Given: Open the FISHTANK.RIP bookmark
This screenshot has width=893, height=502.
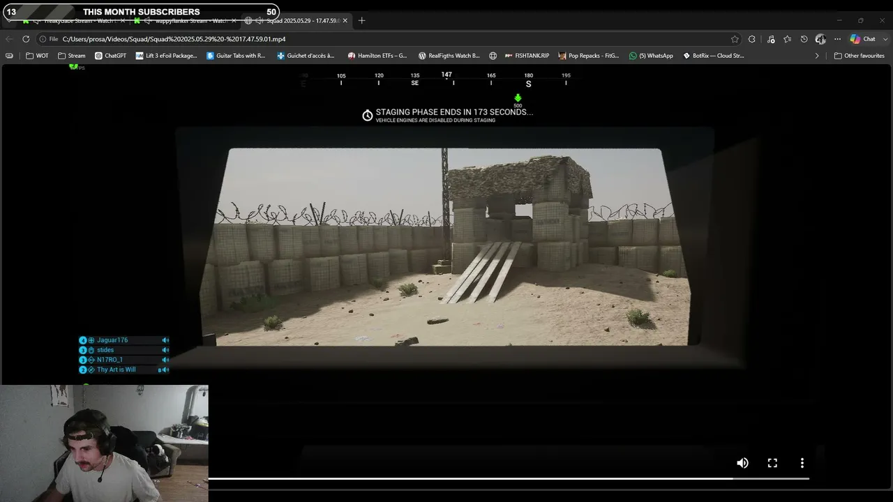Looking at the screenshot, I should pos(527,56).
